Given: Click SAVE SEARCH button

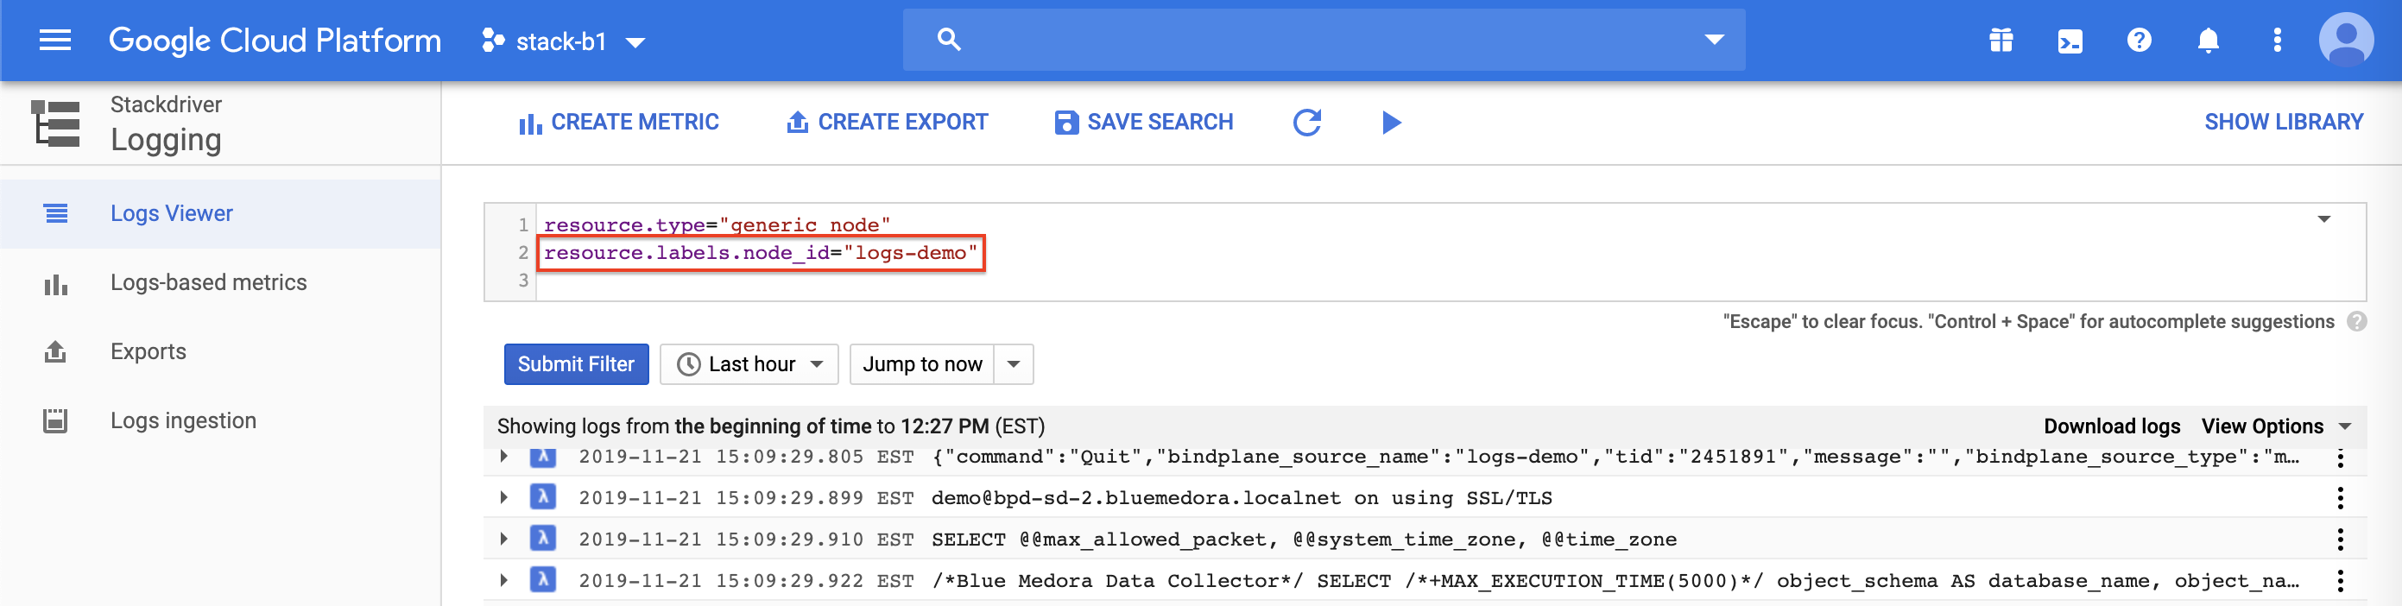Looking at the screenshot, I should coord(1143,122).
